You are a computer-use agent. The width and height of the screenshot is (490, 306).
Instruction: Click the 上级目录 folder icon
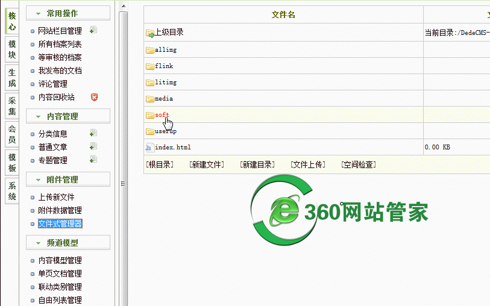point(150,33)
